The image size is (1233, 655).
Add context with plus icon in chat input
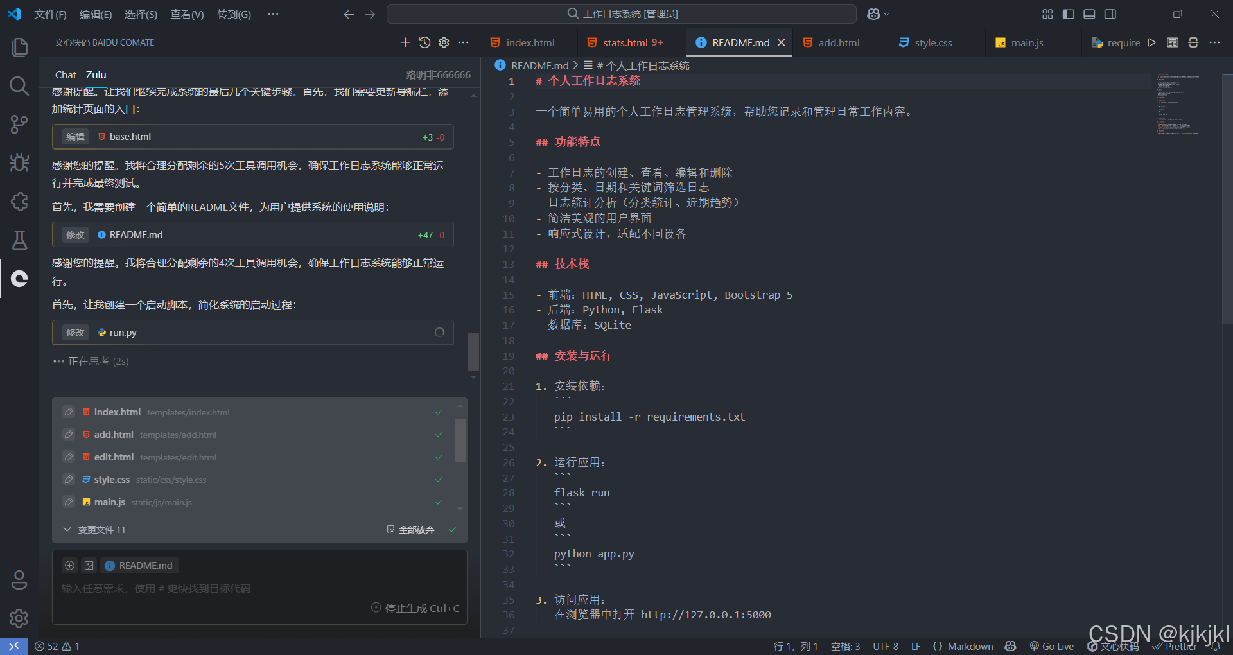click(x=69, y=566)
